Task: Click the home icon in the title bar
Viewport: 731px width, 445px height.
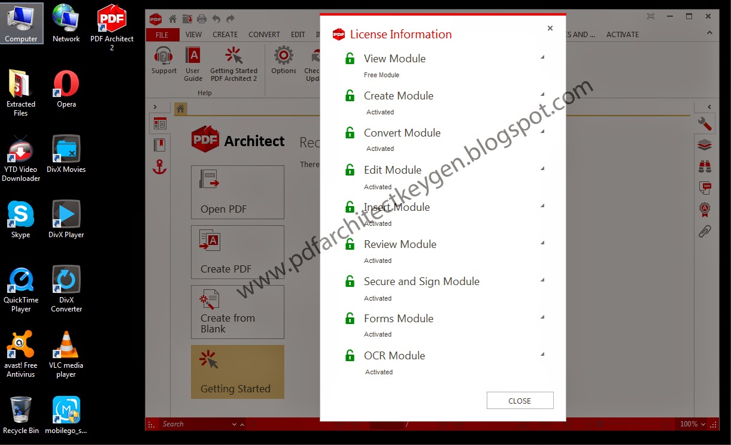Action: (173, 19)
